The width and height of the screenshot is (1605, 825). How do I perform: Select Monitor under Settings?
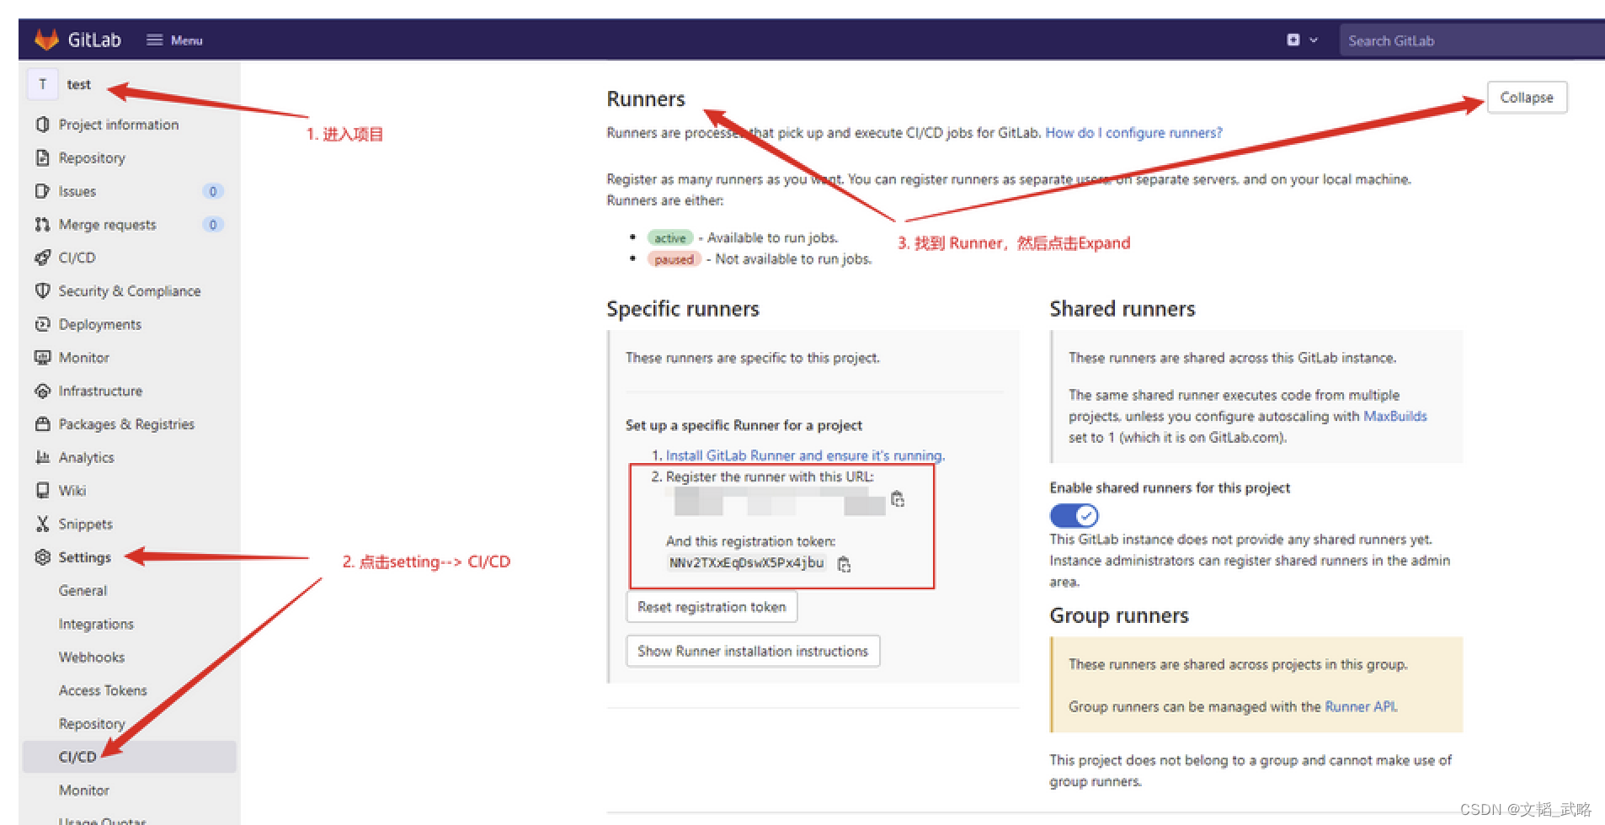coord(84,790)
